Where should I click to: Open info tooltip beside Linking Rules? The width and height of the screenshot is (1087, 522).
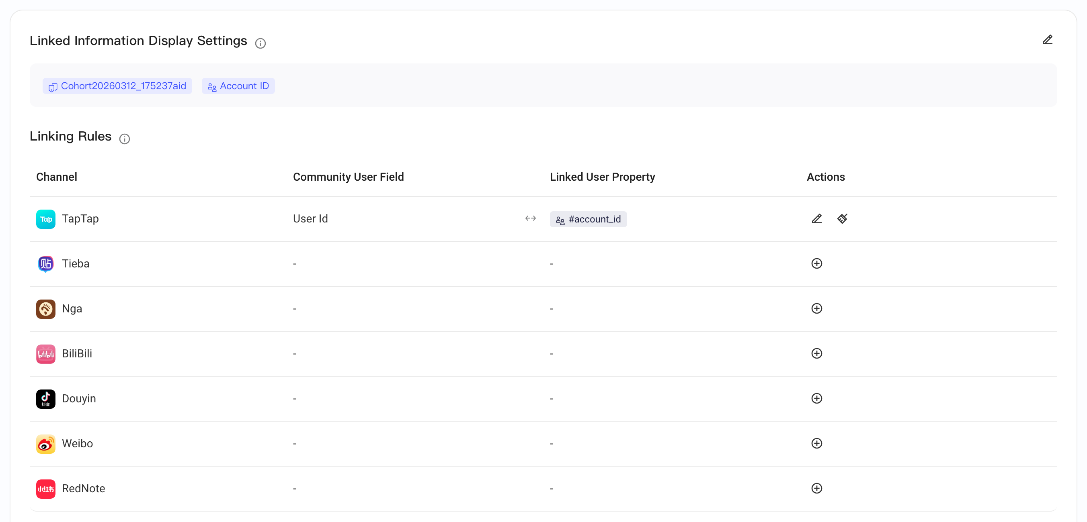pos(125,139)
